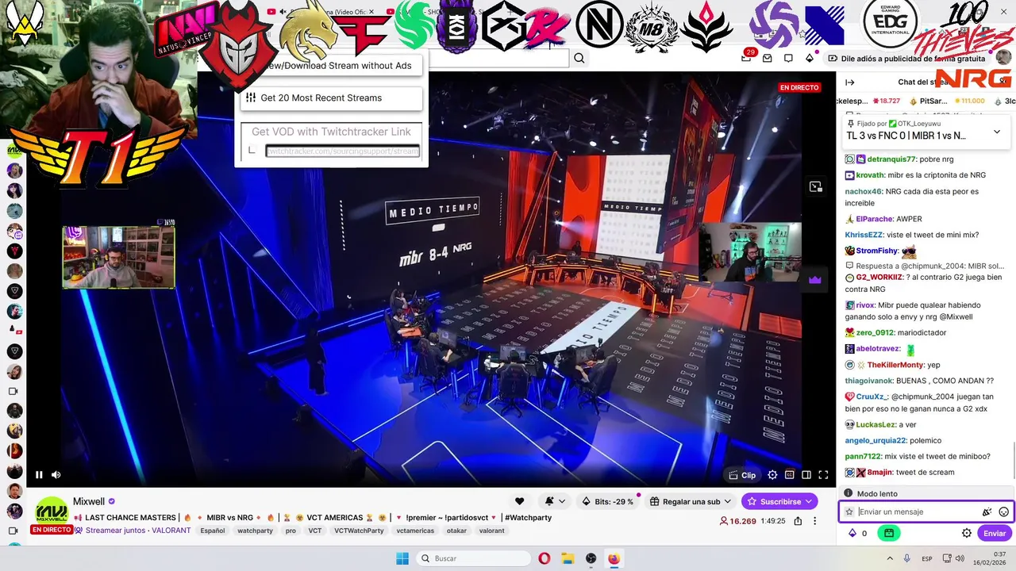Select 'Get VOD with Twitchtracker Link'
The width and height of the screenshot is (1016, 571).
click(331, 132)
